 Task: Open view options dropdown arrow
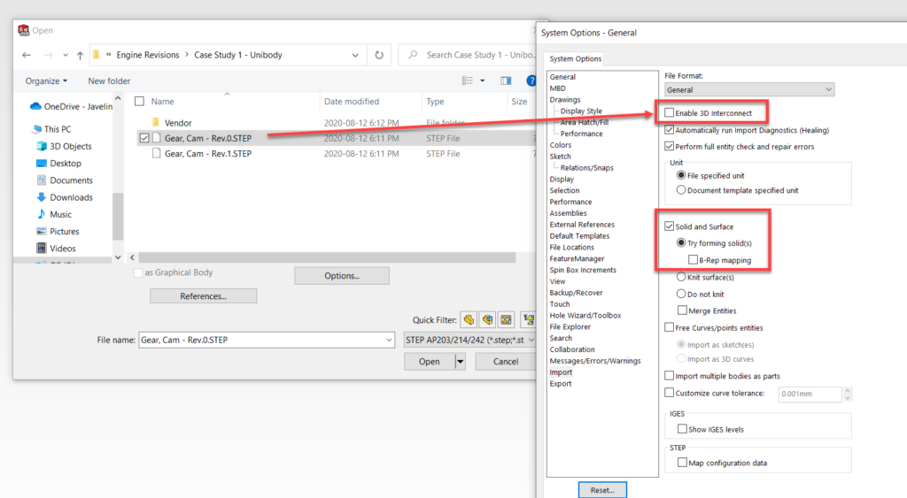[483, 80]
